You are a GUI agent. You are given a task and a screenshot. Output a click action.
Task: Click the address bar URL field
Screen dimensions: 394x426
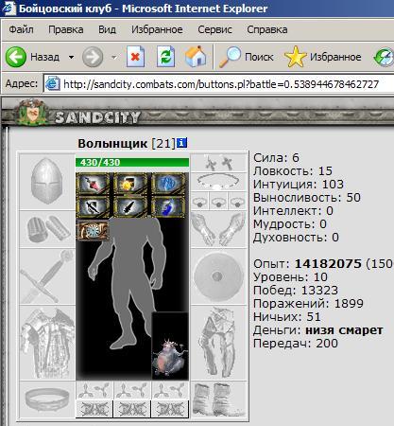point(218,84)
